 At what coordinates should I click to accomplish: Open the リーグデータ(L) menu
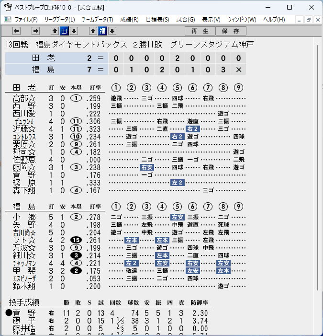click(x=60, y=20)
